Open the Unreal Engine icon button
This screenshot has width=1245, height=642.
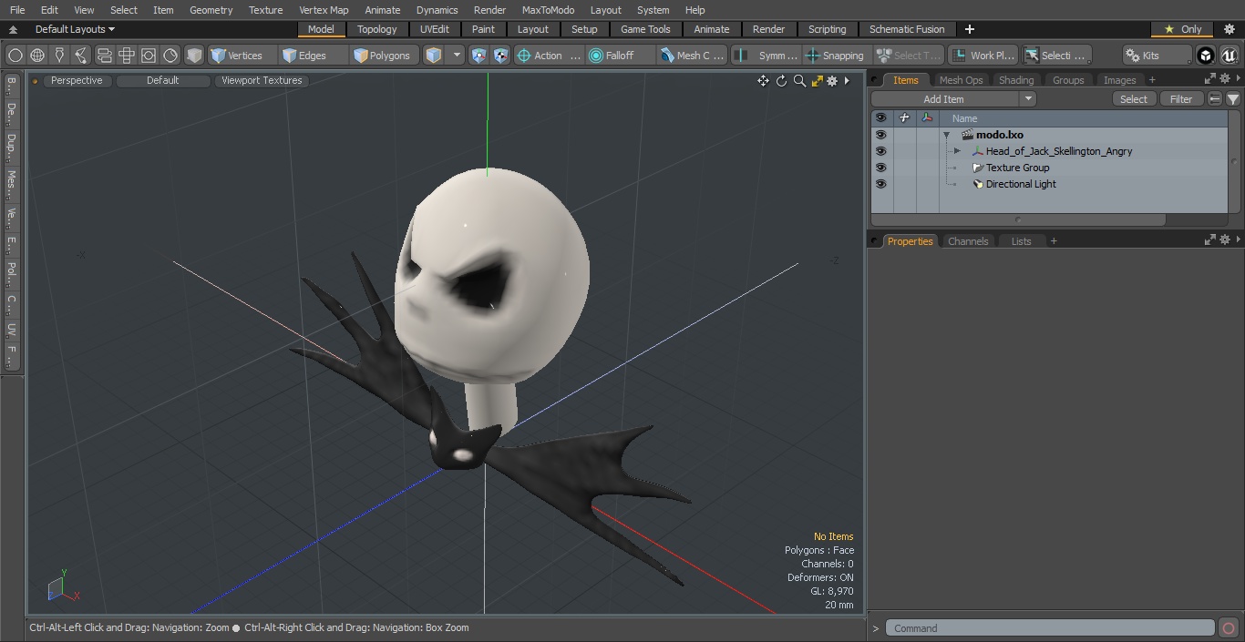coord(1229,56)
